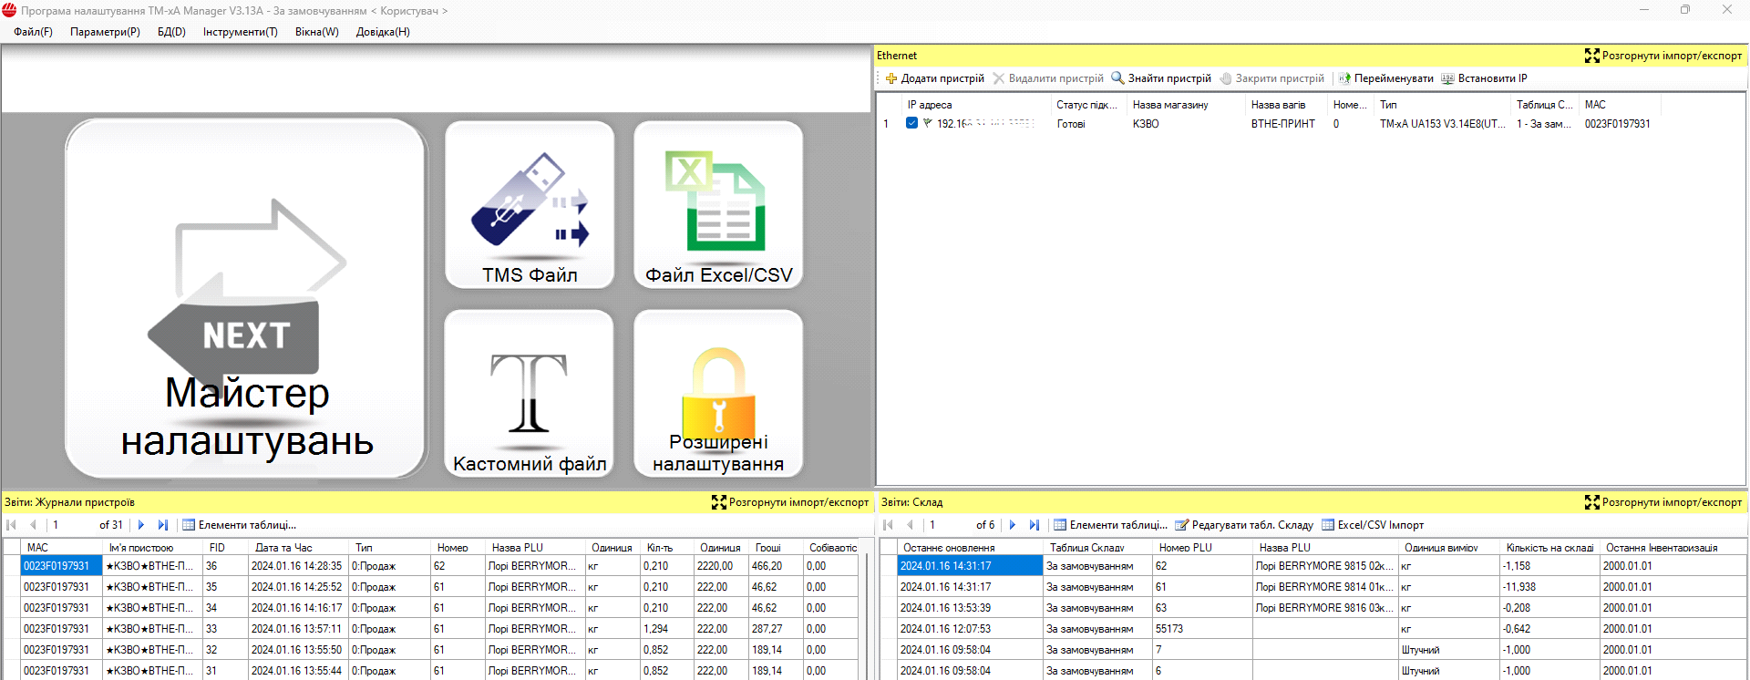Open the Кастомний файл tile
Image resolution: width=1750 pixels, height=680 pixels.
pyautogui.click(x=530, y=394)
